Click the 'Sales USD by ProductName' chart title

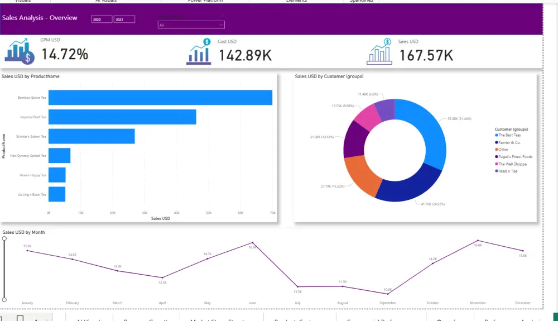click(31, 76)
